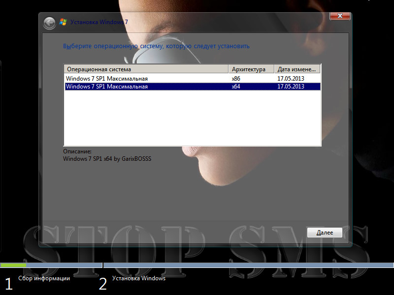Click the Установка Windows progress bar
This screenshot has height=295, width=394.
pyautogui.click(x=249, y=265)
